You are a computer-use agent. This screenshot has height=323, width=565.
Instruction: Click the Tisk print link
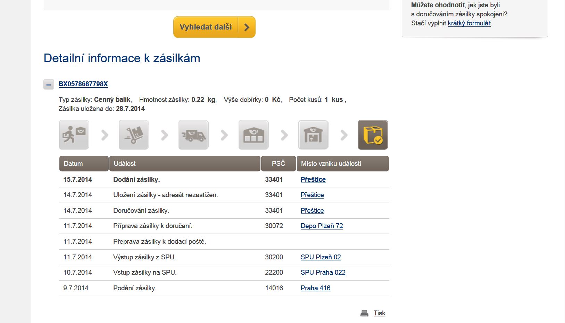tap(379, 313)
